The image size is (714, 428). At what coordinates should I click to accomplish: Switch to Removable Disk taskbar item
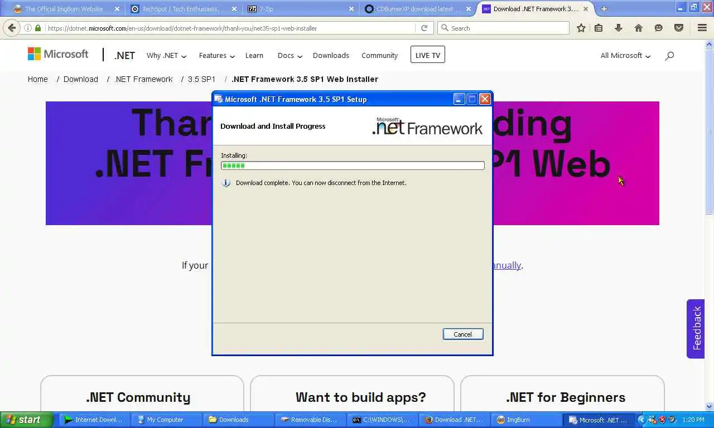tap(310, 420)
